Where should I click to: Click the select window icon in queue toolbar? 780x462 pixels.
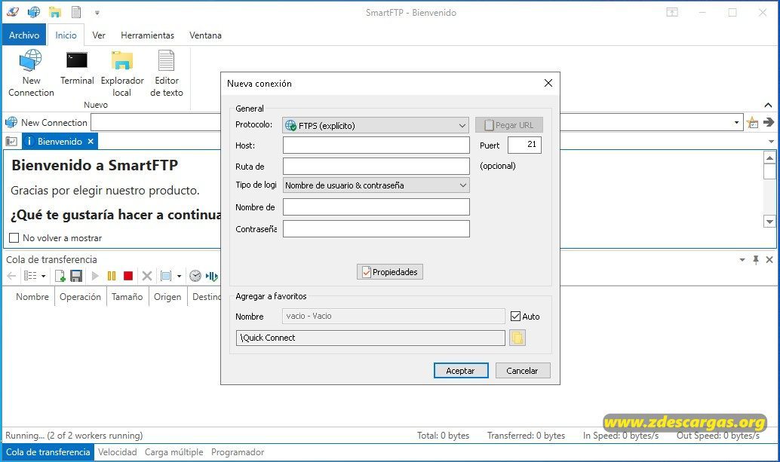coord(166,276)
